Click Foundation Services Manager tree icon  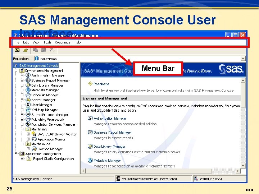[x=28, y=124]
